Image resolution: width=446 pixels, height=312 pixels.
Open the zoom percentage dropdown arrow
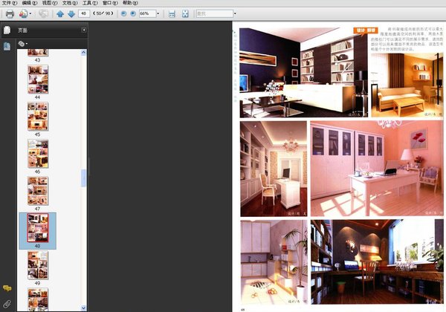tap(158, 13)
